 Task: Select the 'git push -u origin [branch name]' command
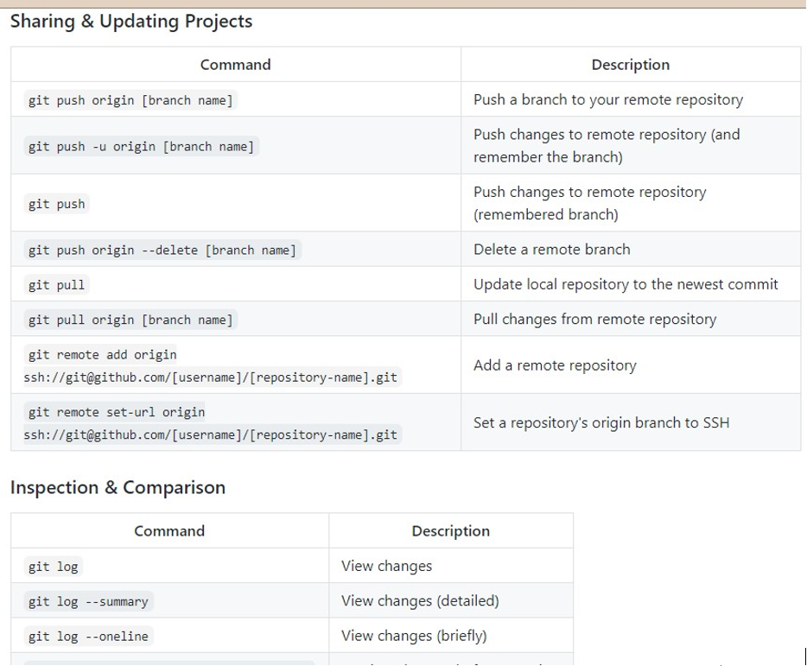coord(141,146)
